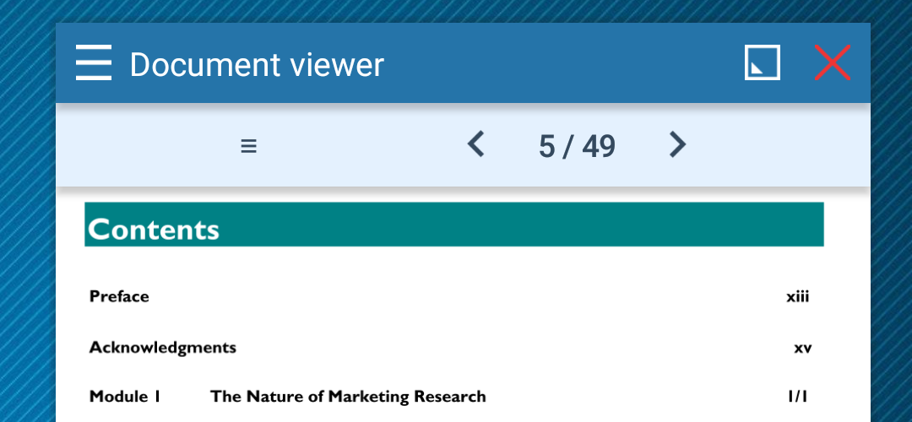Select the Contents heading banner
Viewport: 912px width, 422px height.
point(454,225)
